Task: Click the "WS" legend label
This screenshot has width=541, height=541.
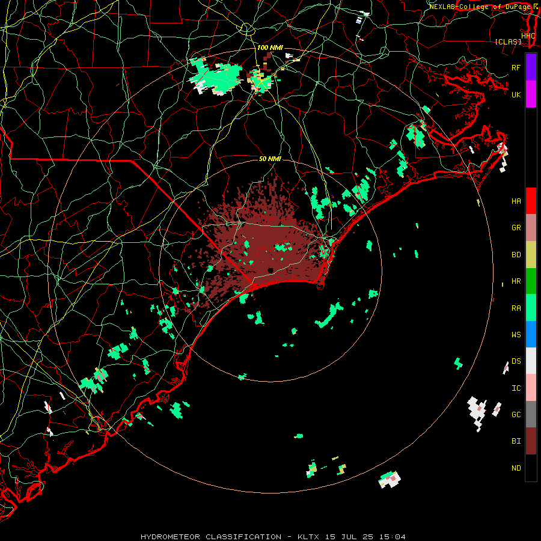Action: pyautogui.click(x=516, y=335)
